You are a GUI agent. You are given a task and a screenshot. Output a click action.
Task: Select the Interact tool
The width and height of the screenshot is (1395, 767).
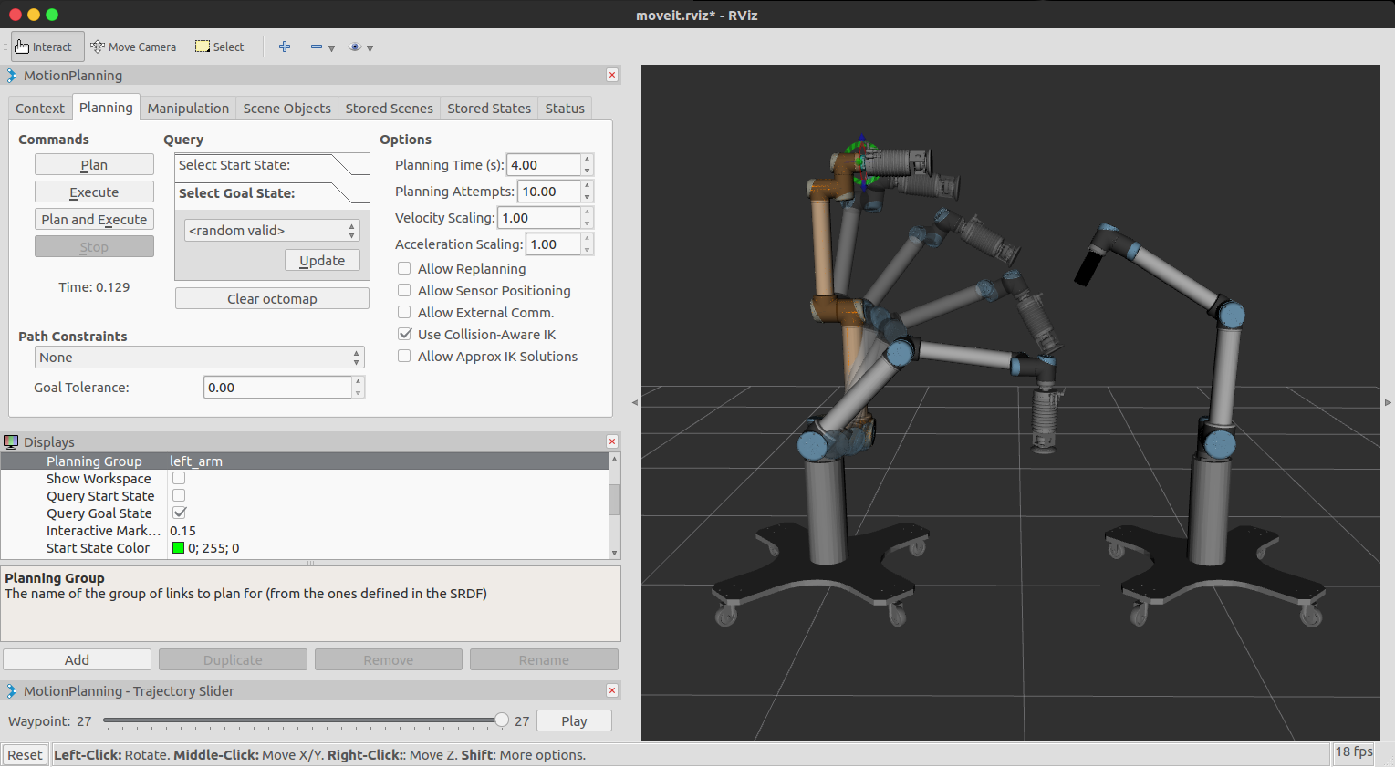click(47, 47)
